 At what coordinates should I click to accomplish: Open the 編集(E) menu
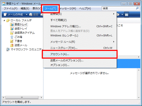pos(25,9)
